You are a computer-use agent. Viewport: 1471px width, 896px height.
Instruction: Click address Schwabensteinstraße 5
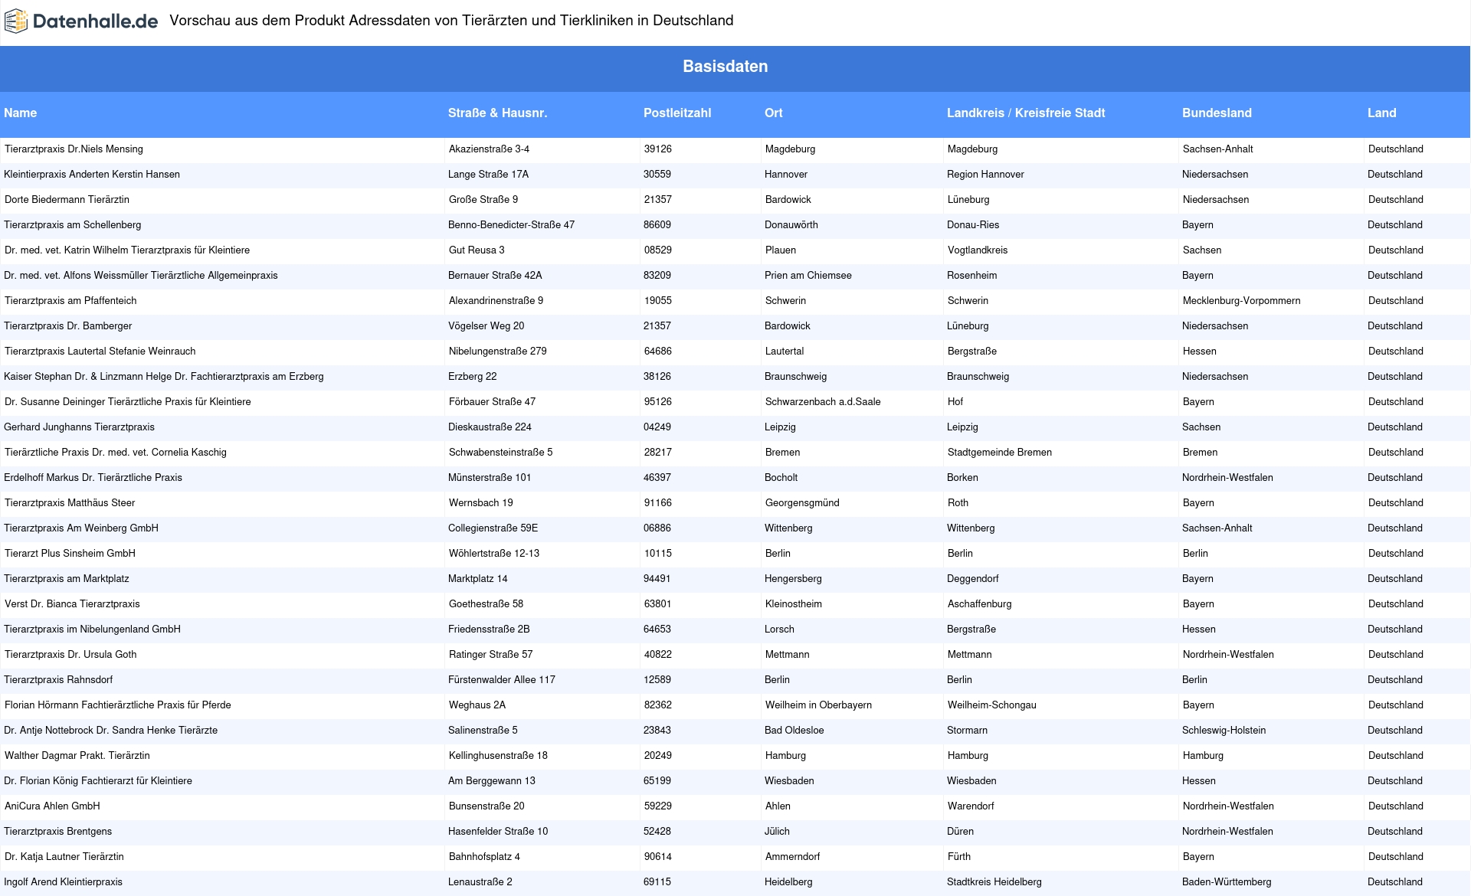(x=500, y=453)
